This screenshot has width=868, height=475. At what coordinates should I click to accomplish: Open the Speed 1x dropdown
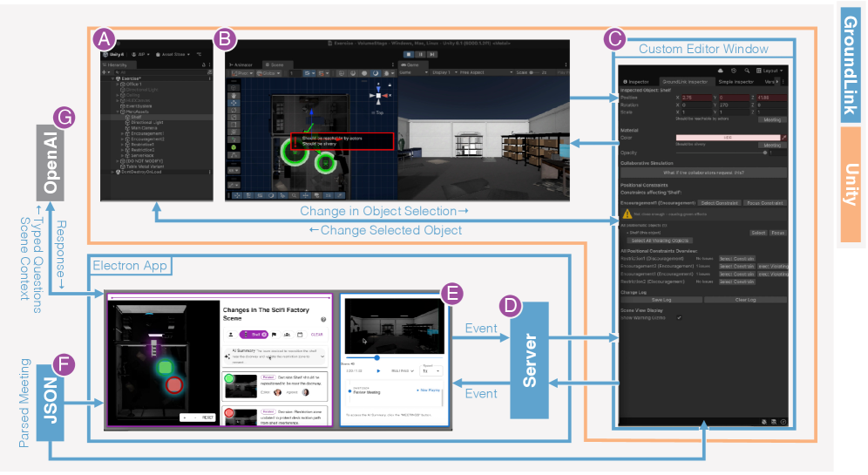[431, 371]
